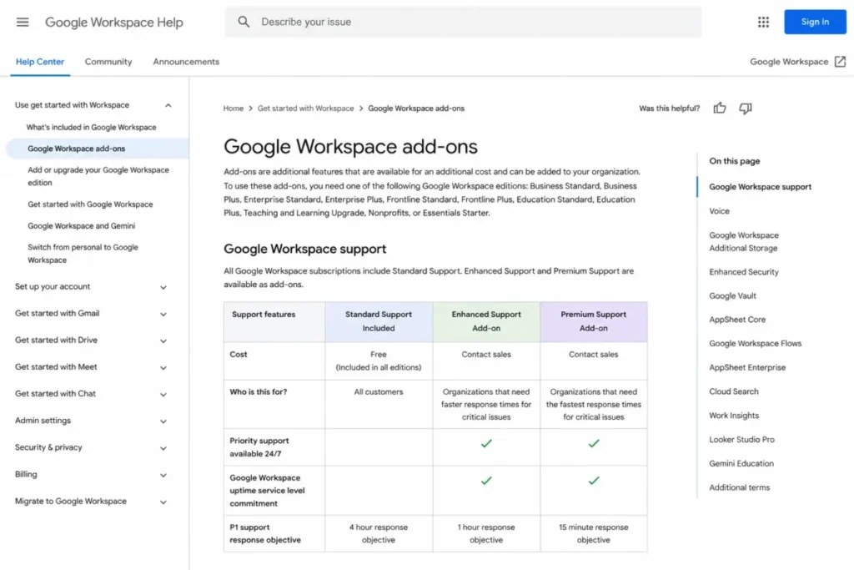
Task: Click Enhanced Support Add-on column header
Action: click(486, 321)
